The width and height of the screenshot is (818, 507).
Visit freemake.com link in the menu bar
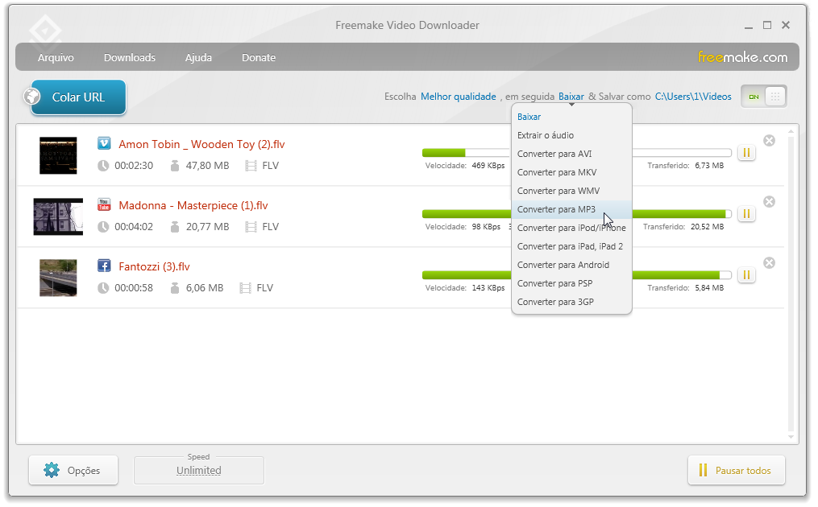(742, 57)
